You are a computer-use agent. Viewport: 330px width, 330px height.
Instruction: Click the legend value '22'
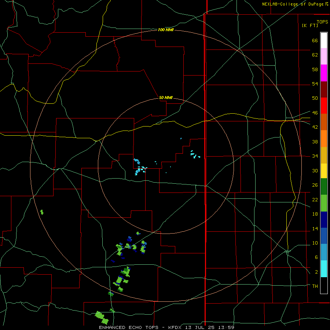coord(315,199)
